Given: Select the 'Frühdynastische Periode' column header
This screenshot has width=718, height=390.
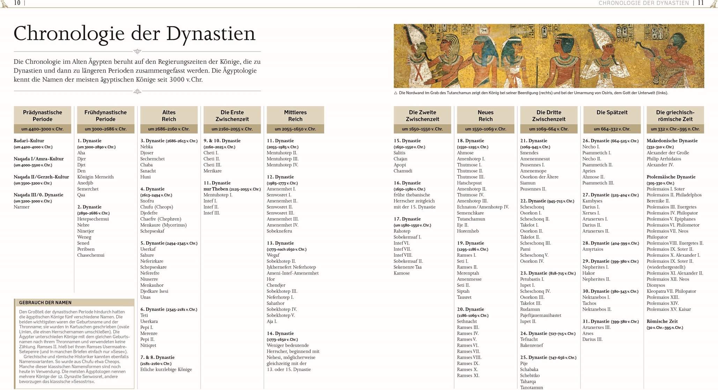Looking at the screenshot, I should click(105, 115).
